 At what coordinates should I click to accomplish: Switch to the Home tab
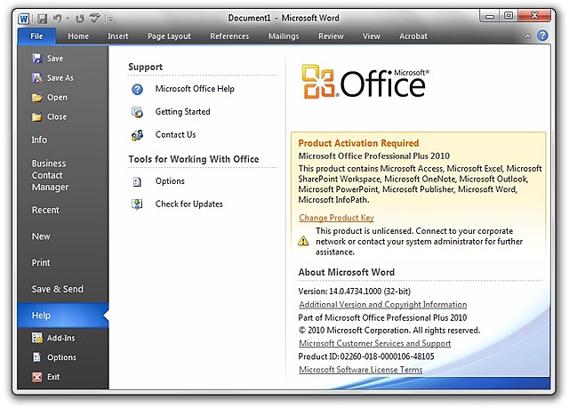pos(78,36)
